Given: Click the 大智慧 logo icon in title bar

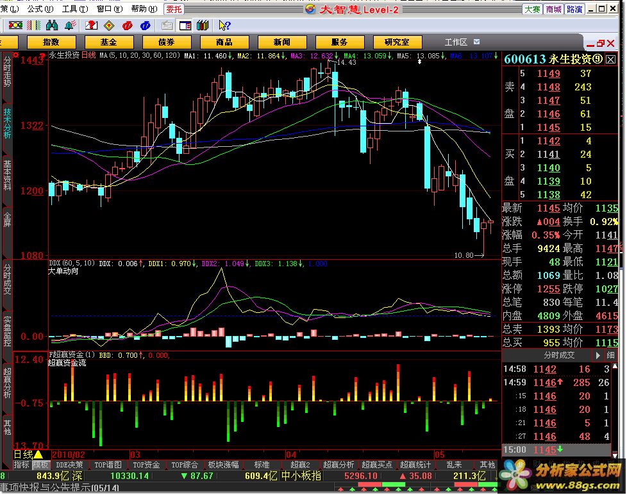Looking at the screenshot, I should pos(310,9).
